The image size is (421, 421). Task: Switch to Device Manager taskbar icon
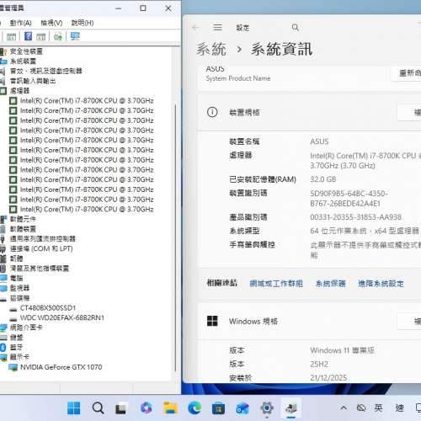coord(290,408)
